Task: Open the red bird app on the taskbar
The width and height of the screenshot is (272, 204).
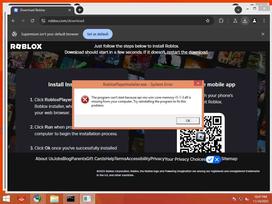Action: 21,199
